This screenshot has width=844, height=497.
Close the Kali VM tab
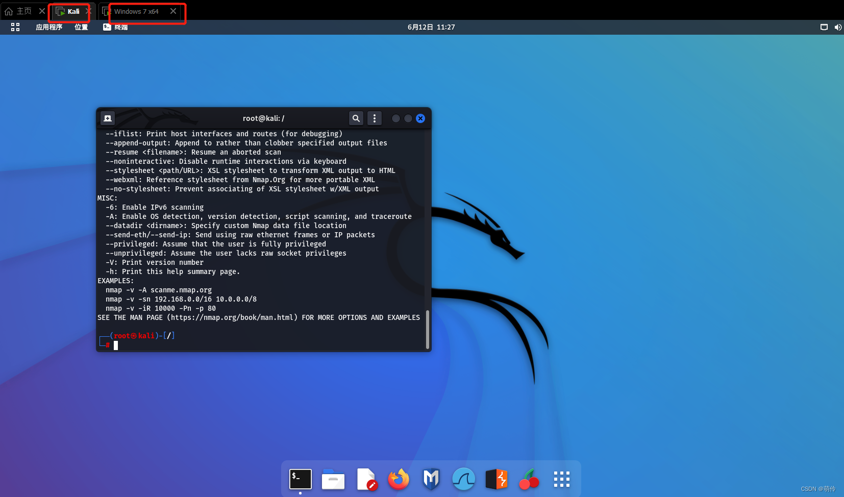tap(88, 11)
